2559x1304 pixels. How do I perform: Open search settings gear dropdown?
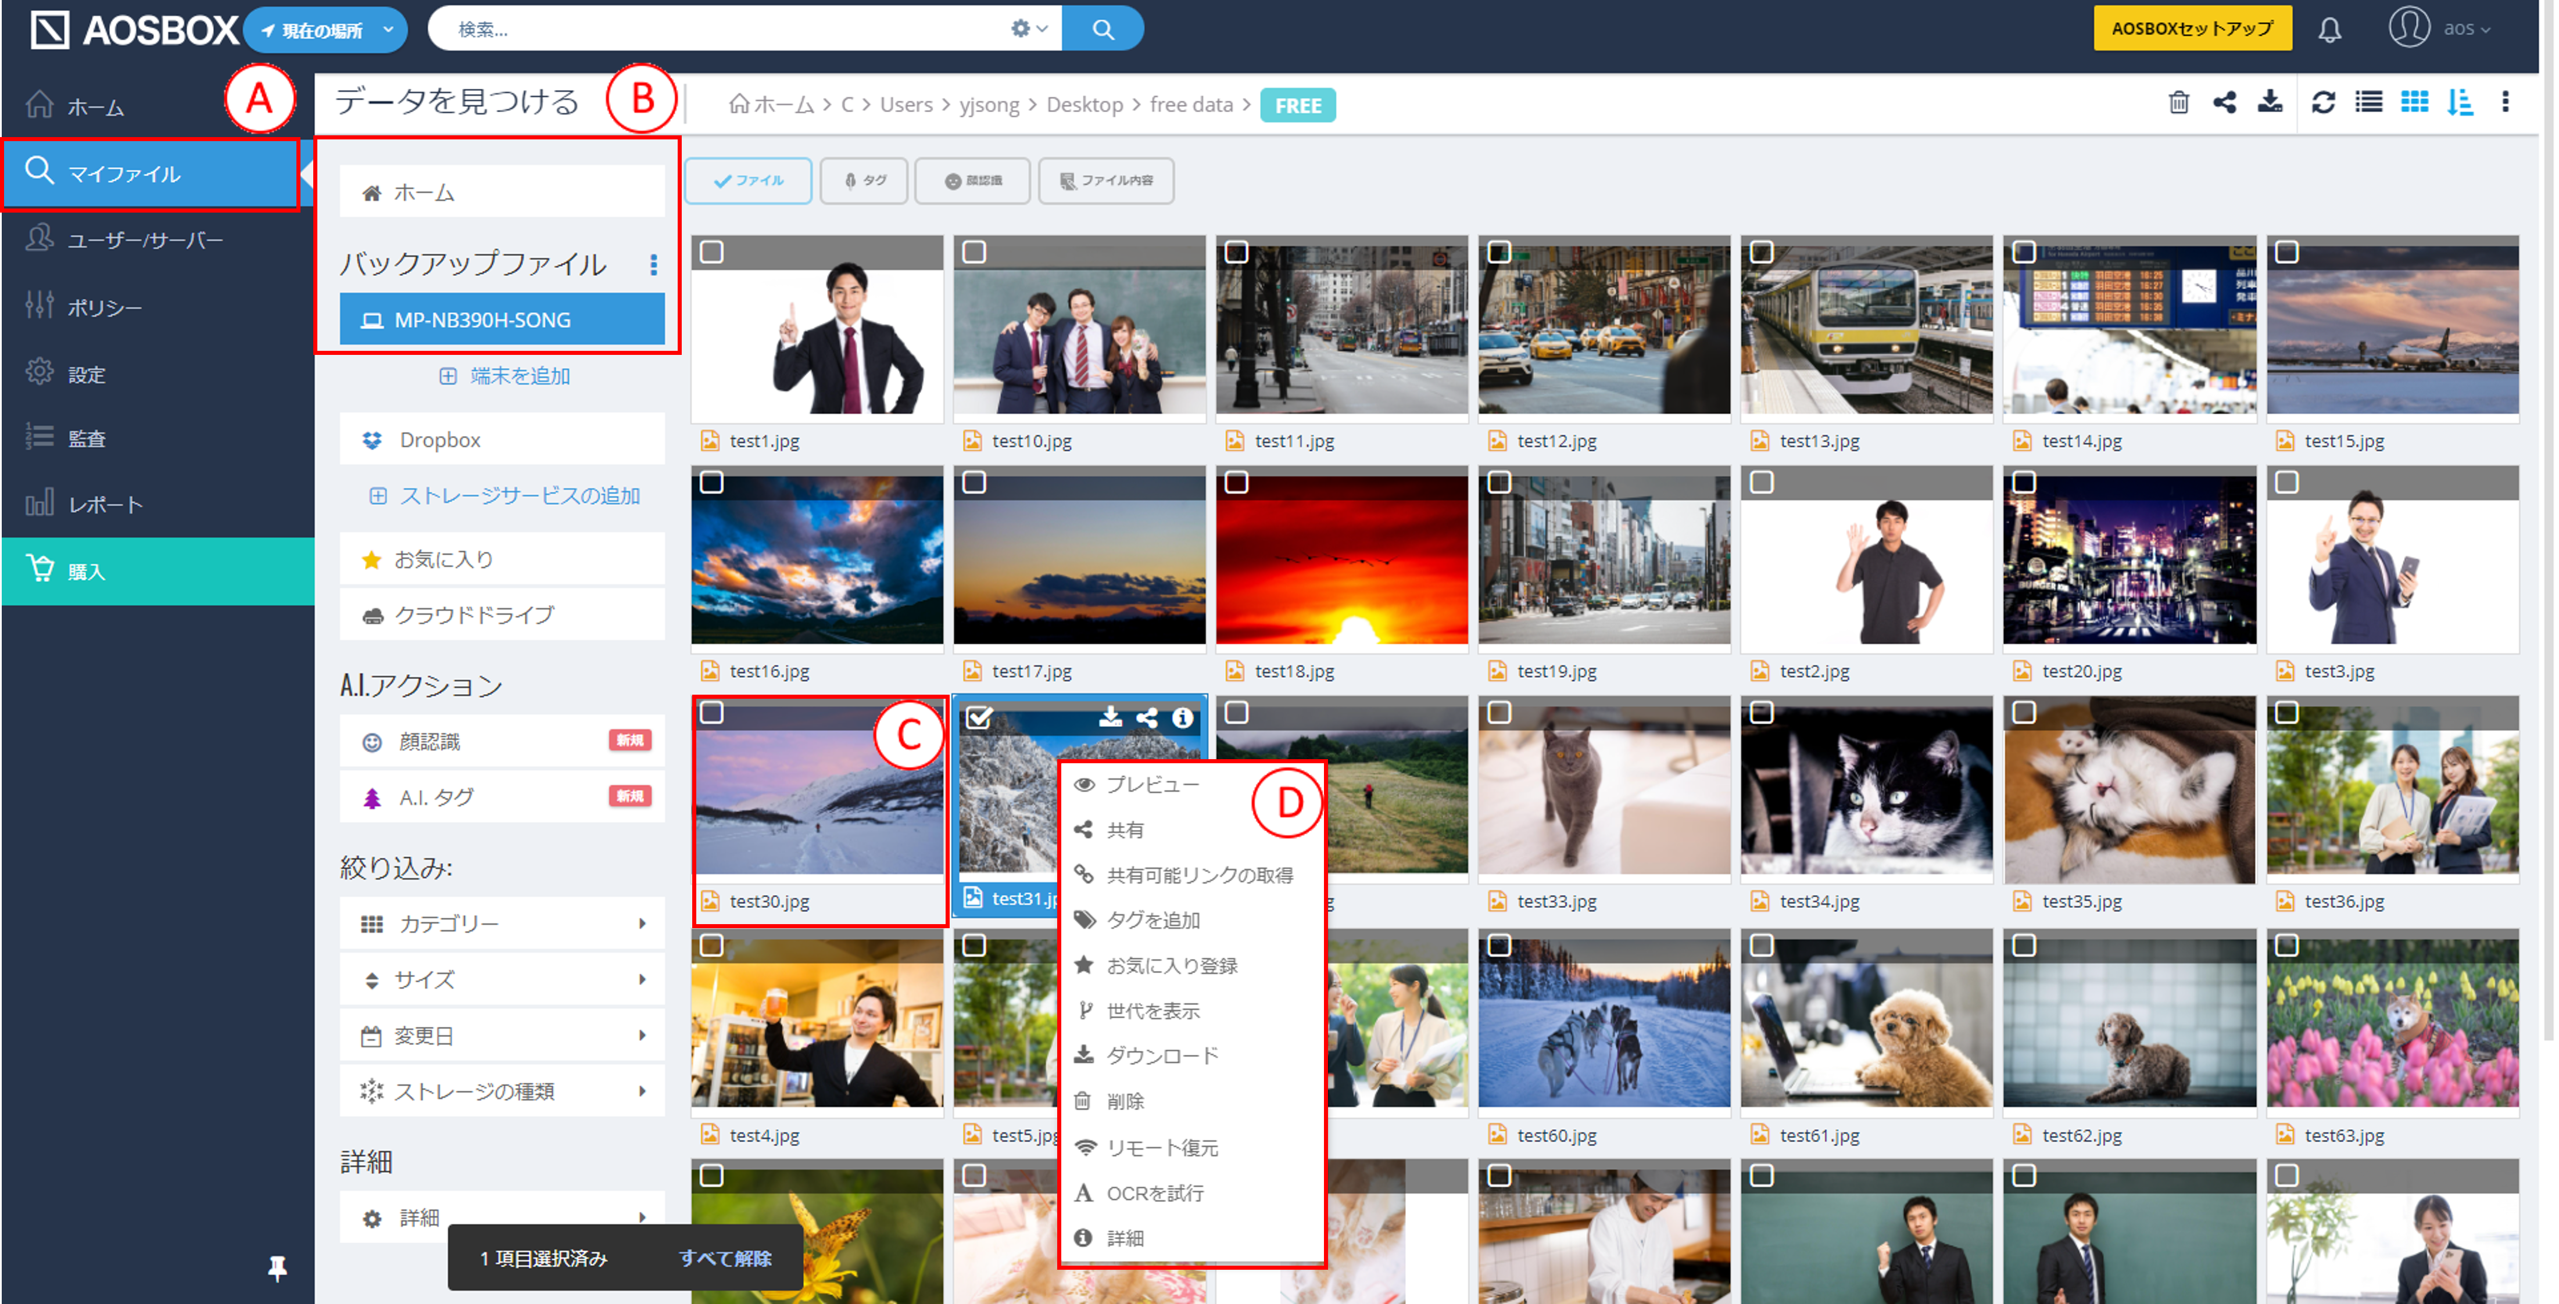(1029, 29)
